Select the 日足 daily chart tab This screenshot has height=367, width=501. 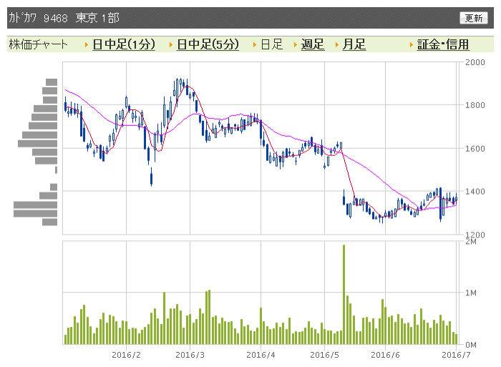(272, 44)
